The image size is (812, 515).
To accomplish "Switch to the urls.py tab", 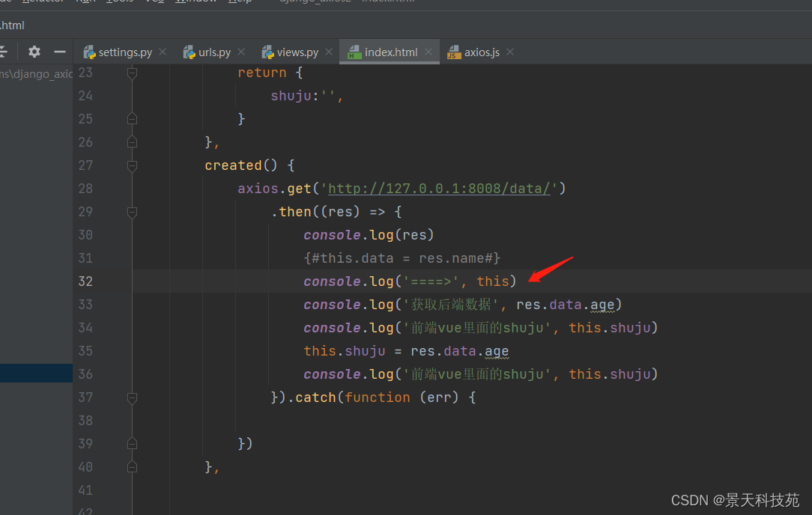I will click(214, 52).
